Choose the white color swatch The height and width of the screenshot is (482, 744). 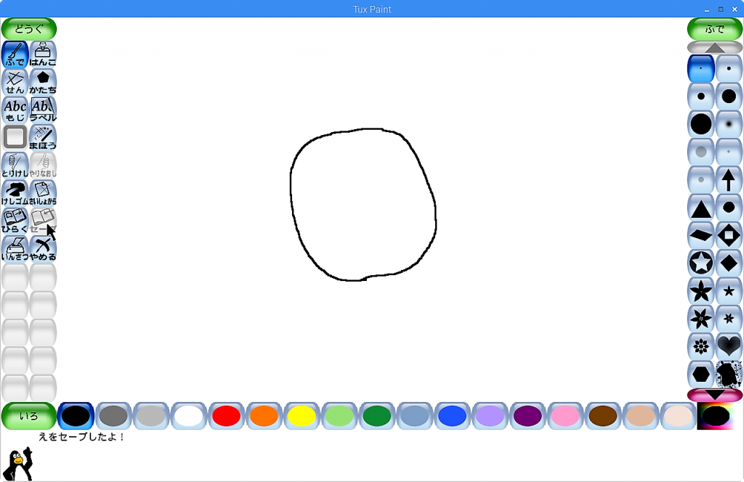click(188, 416)
